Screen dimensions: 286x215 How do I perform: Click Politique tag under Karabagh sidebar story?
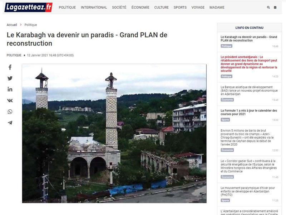226,46
